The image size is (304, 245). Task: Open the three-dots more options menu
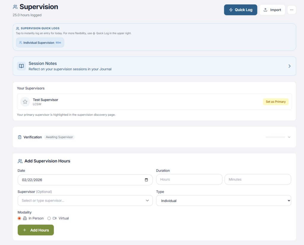(x=291, y=10)
